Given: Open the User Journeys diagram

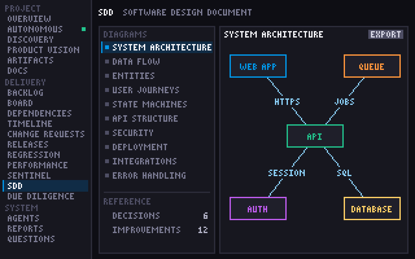Looking at the screenshot, I should tap(146, 90).
